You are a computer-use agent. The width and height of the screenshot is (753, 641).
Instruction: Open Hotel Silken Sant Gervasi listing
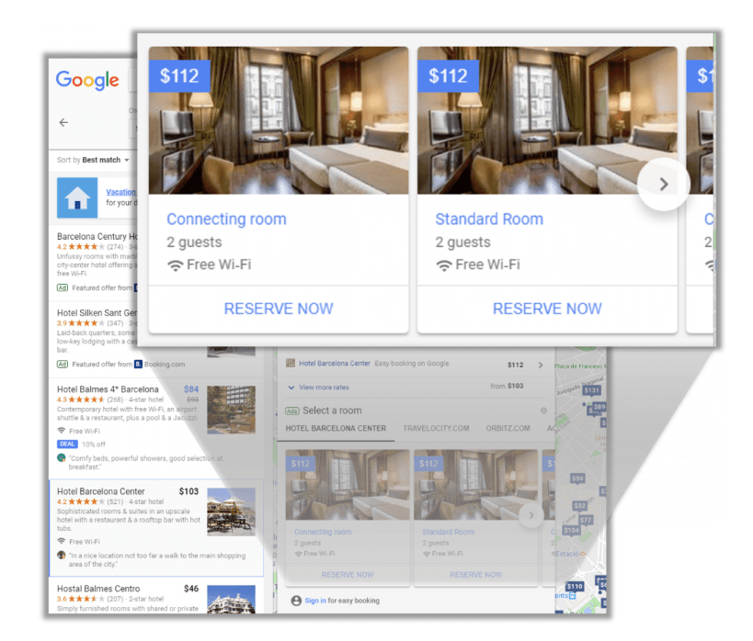97,313
